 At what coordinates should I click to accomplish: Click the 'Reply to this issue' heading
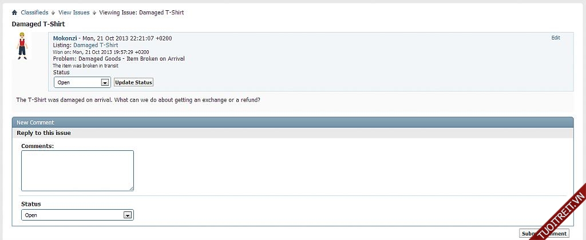click(43, 133)
